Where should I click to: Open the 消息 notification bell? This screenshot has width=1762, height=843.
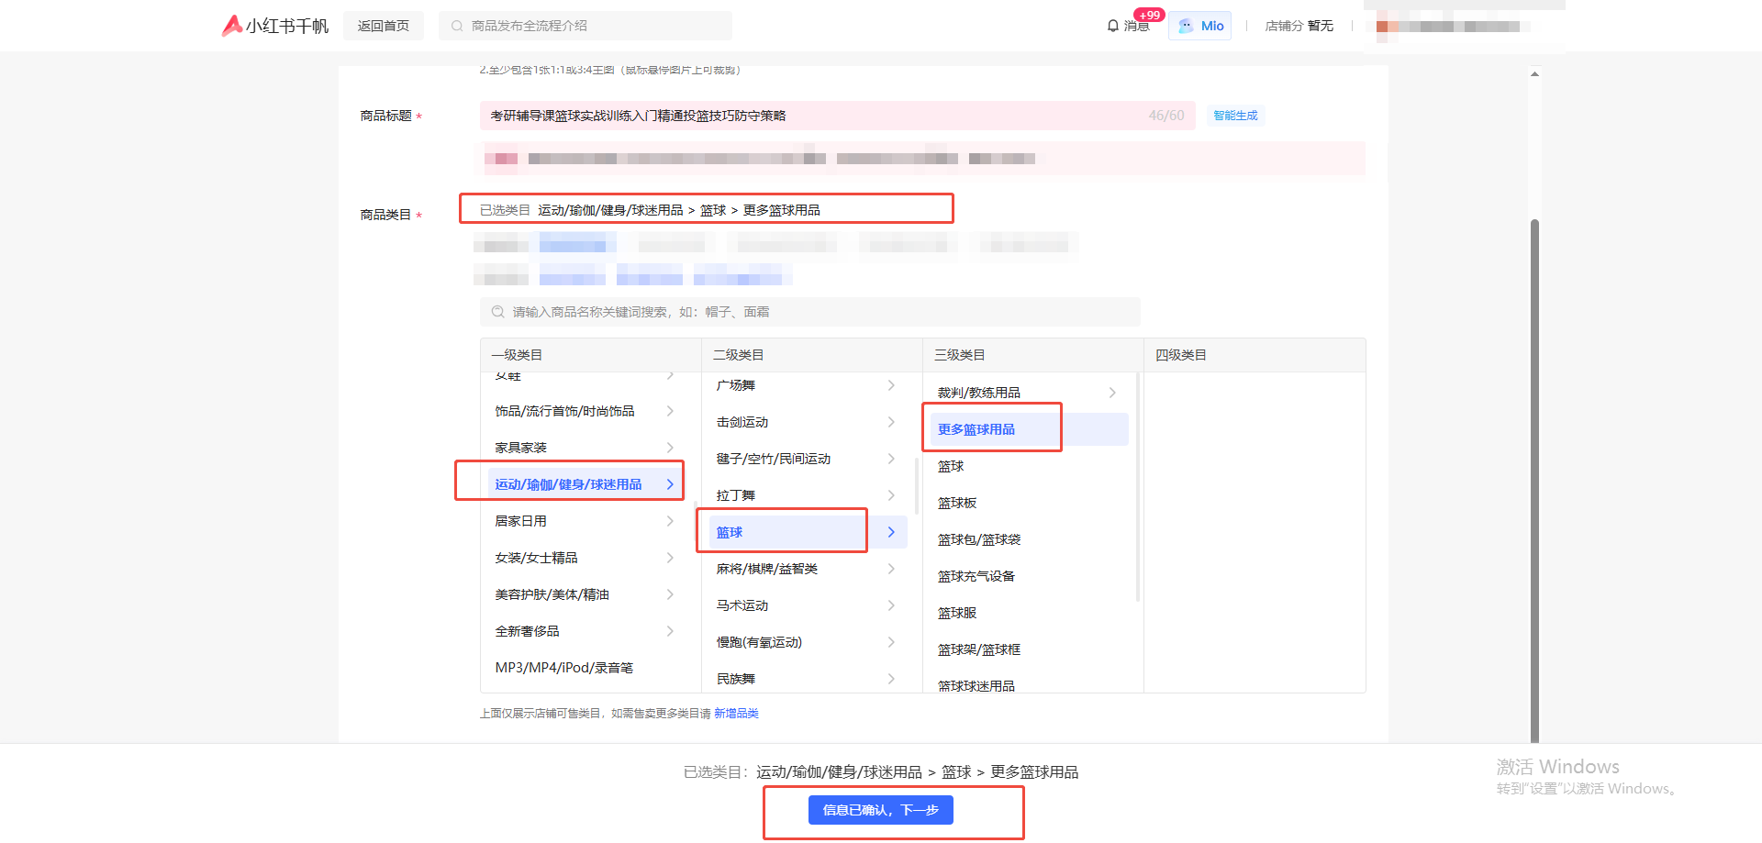point(1113,26)
